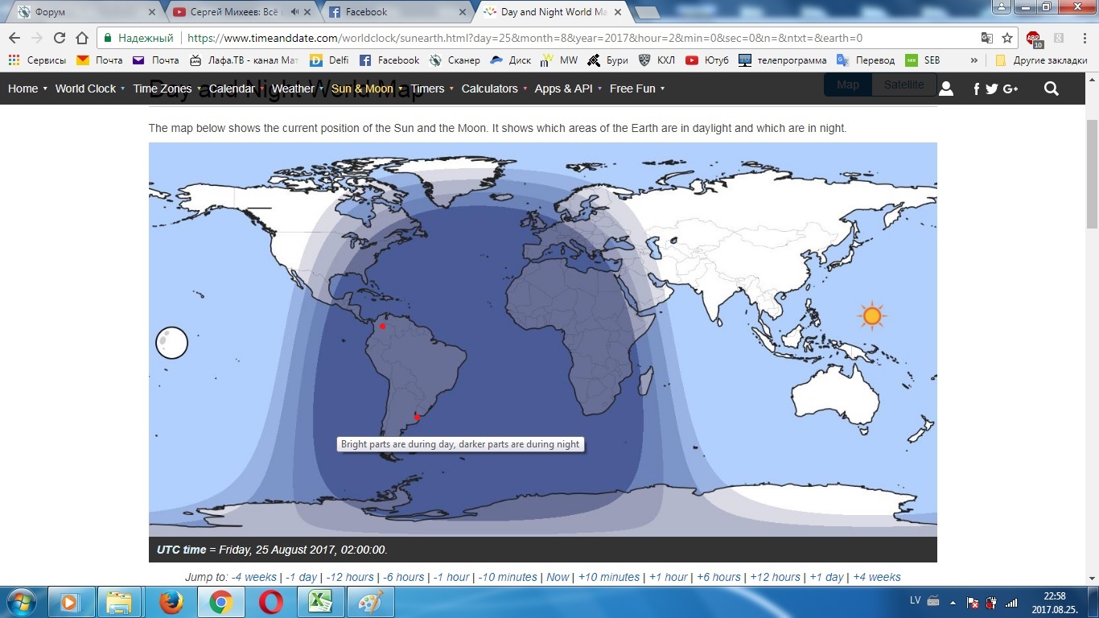The height and width of the screenshot is (618, 1099).
Task: Jump back -1 hour
Action: tap(451, 577)
